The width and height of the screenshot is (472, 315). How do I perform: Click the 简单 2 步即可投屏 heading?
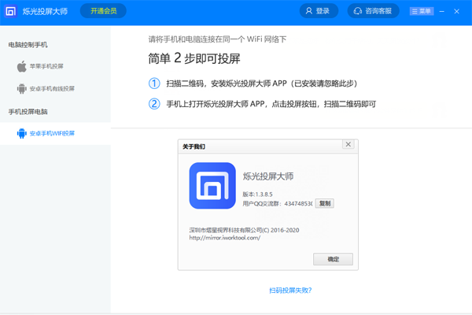coord(194,58)
